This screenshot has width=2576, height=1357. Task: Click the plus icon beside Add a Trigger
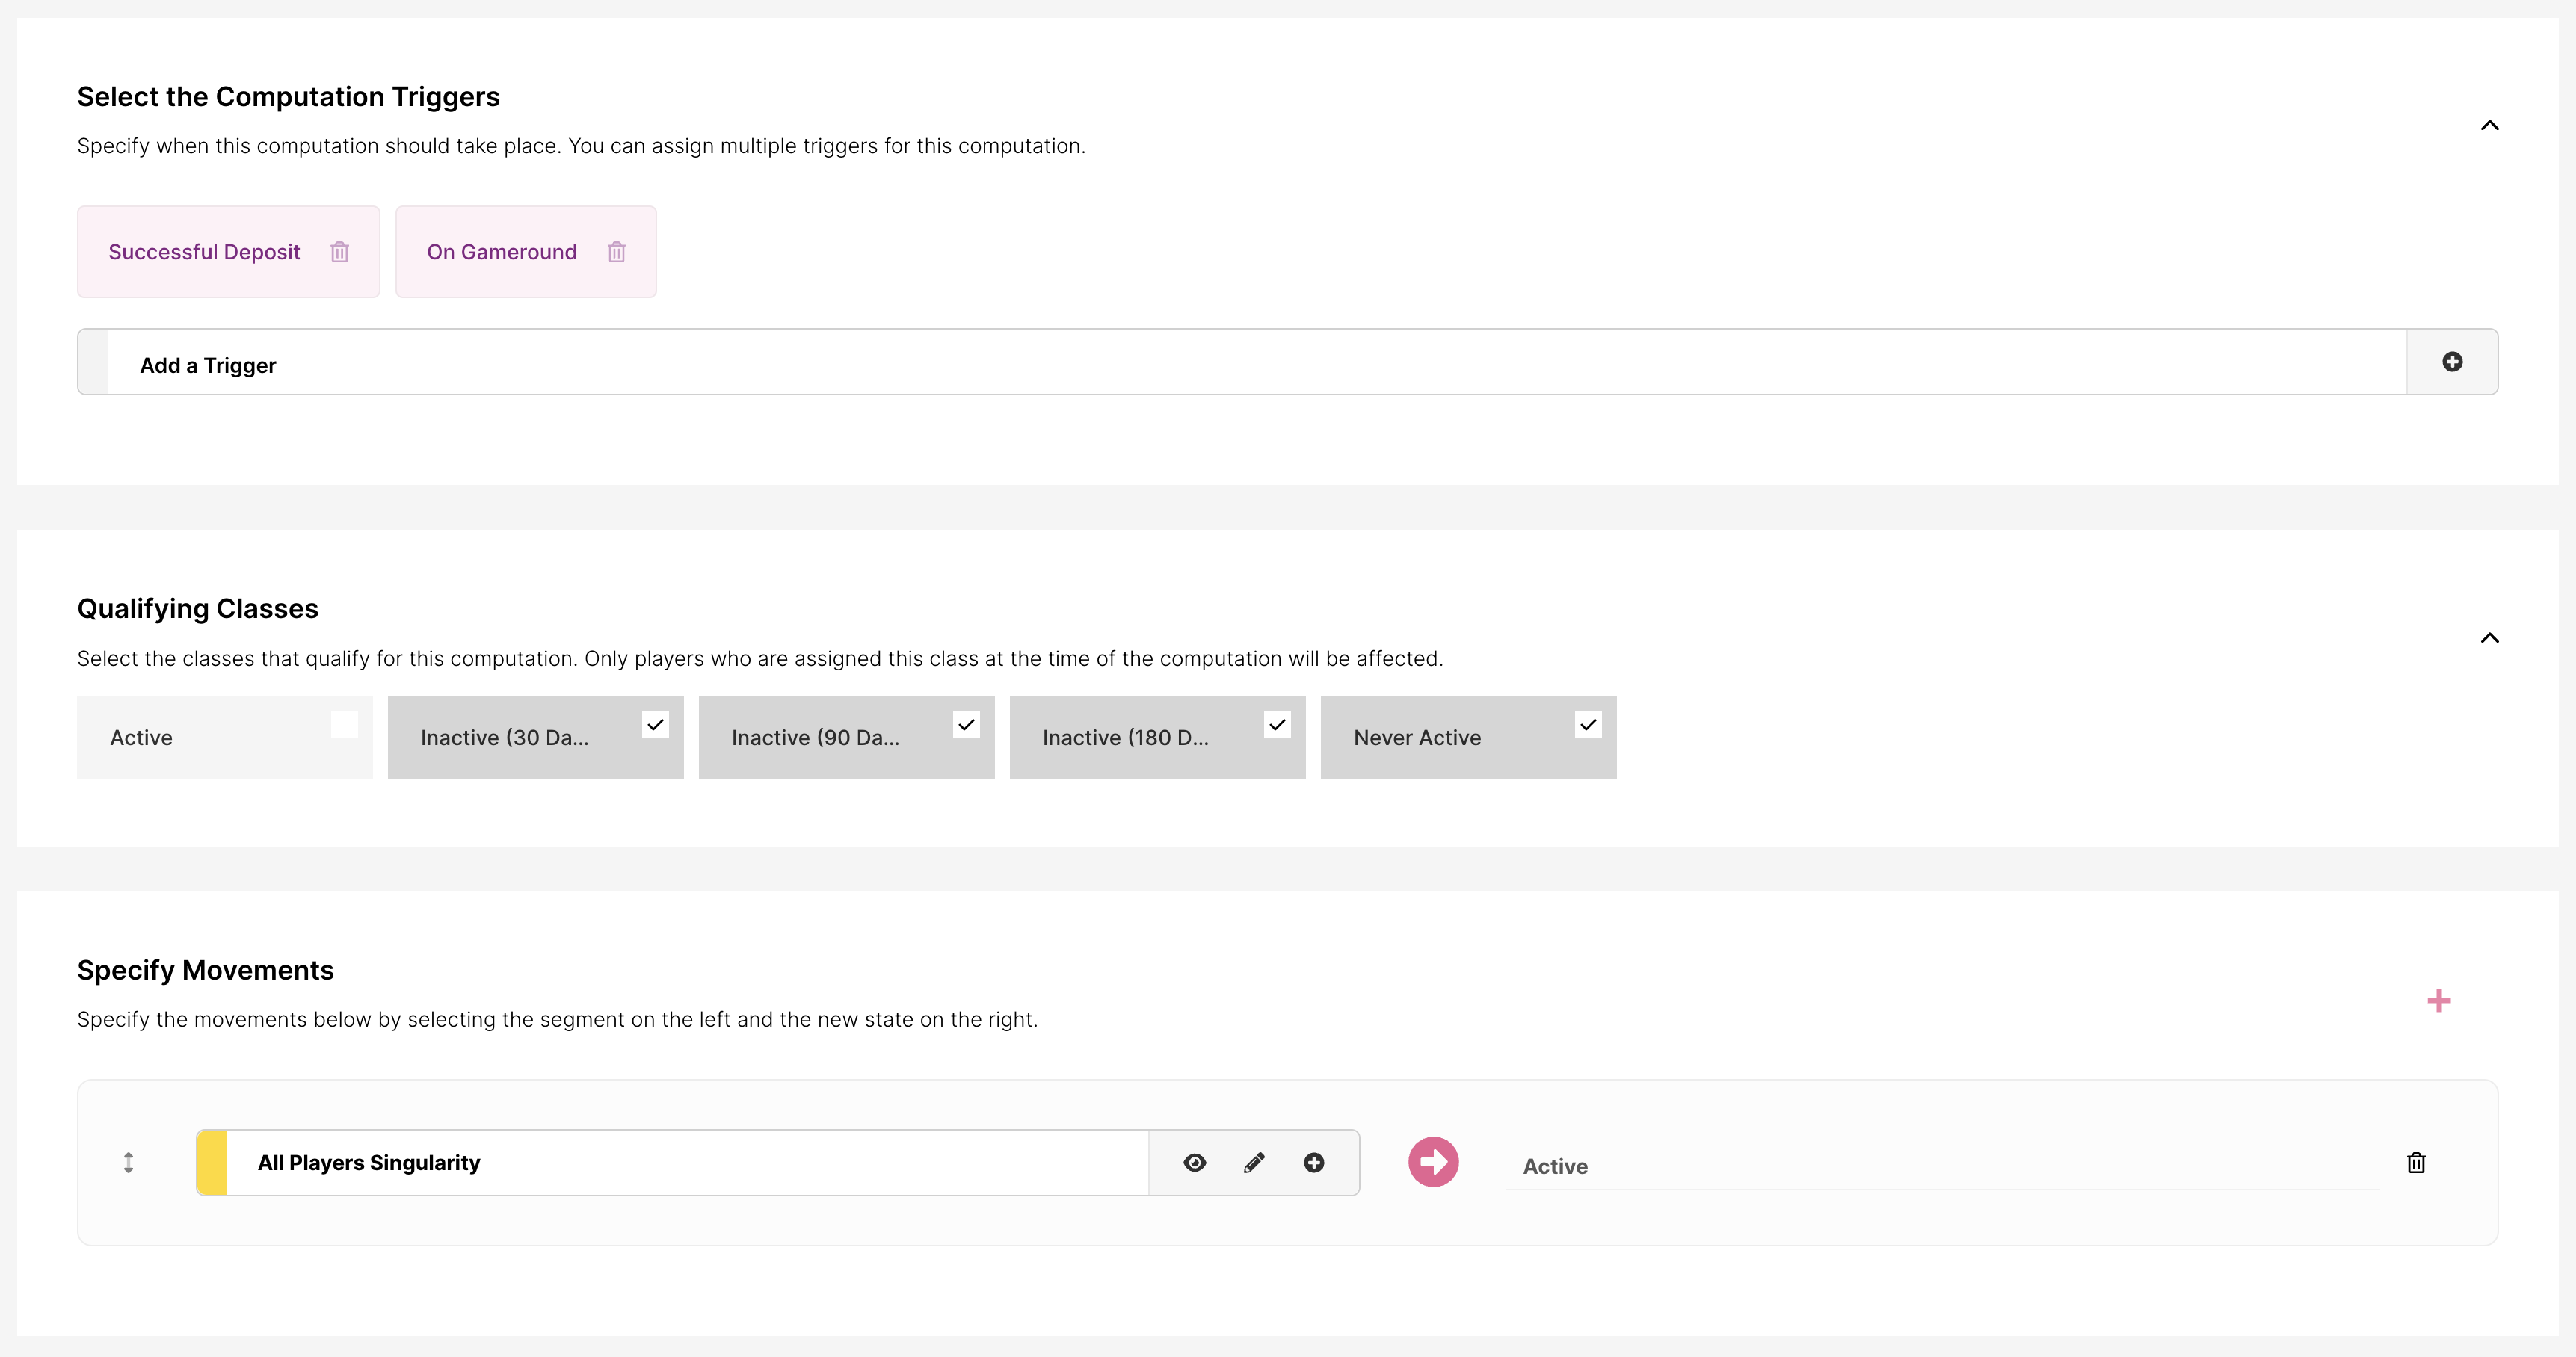[x=2452, y=362]
